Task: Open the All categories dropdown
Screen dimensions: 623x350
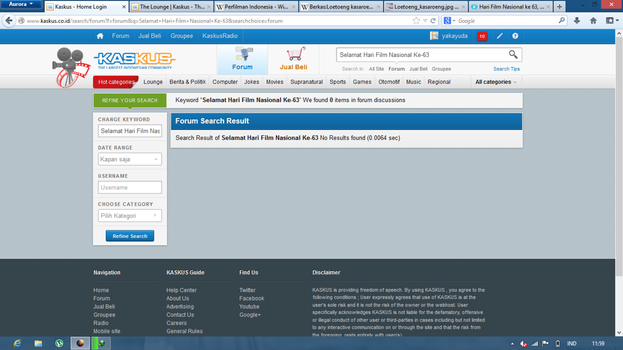Action: click(496, 82)
